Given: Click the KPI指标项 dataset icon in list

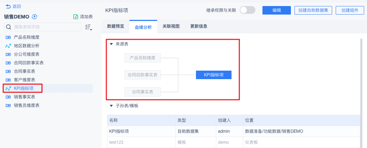Looking at the screenshot, I should (9, 88).
